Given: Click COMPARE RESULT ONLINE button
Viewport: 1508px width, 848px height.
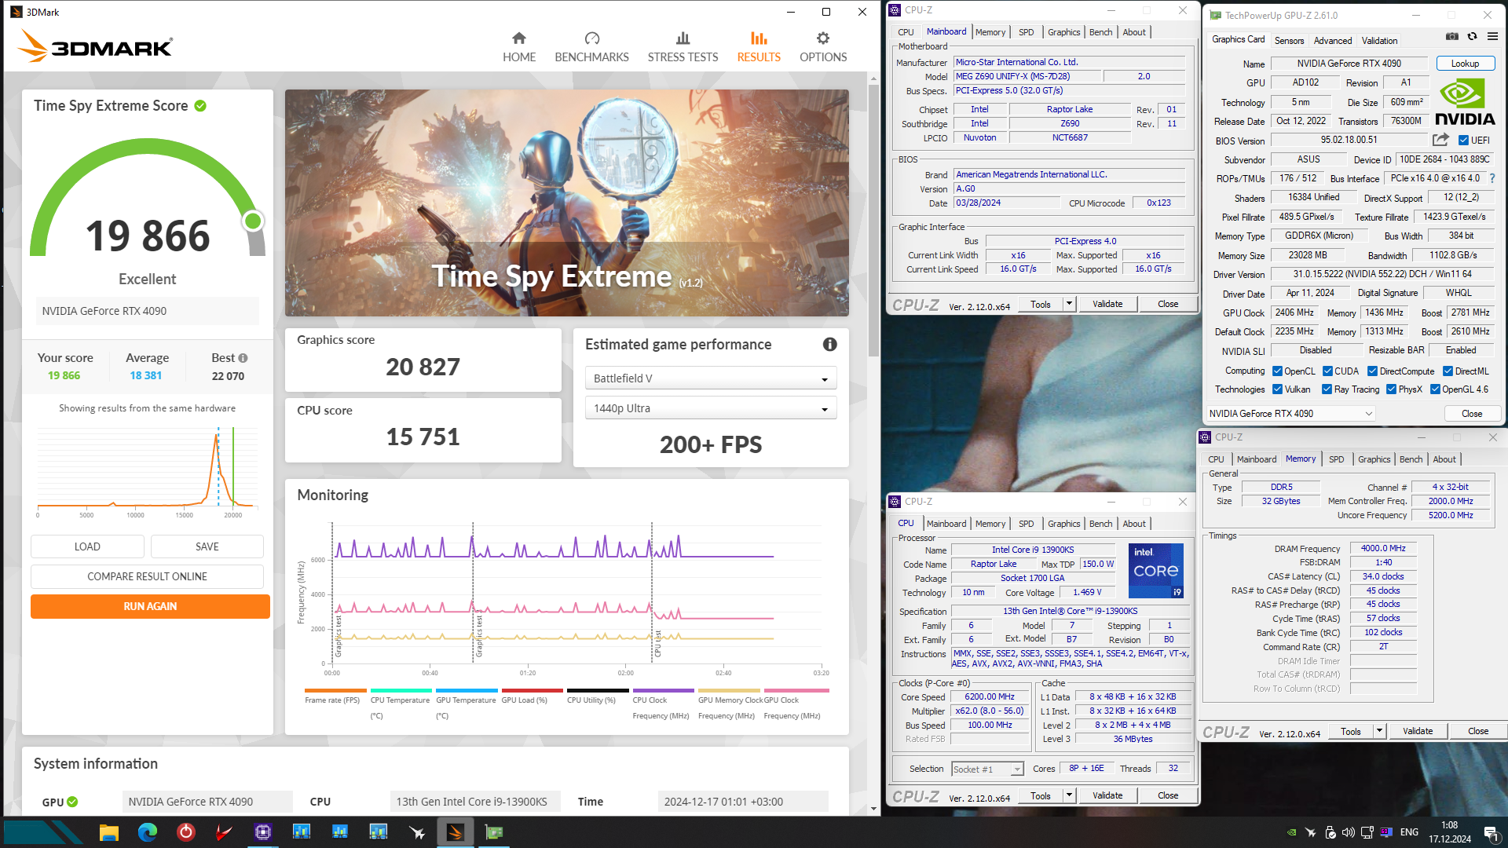Looking at the screenshot, I should tap(147, 576).
